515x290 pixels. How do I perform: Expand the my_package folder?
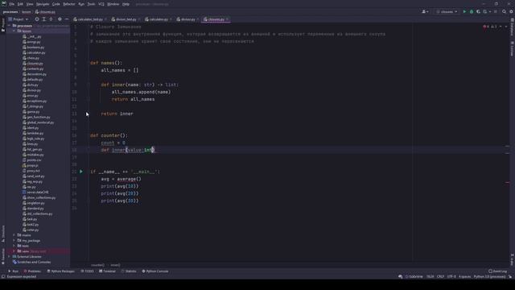coord(14,241)
